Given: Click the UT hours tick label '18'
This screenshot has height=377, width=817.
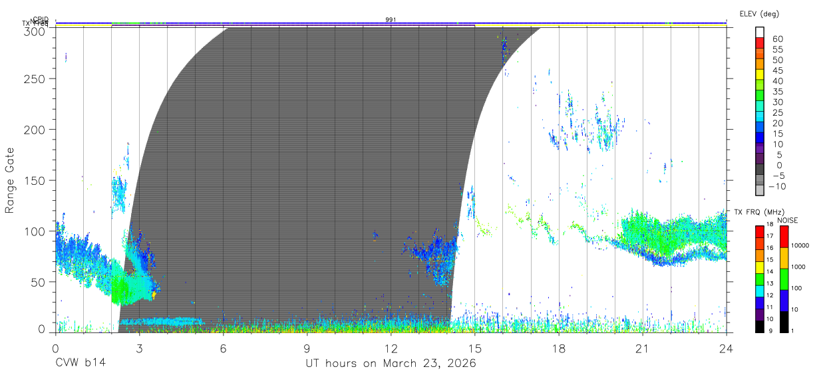Looking at the screenshot, I should (x=558, y=348).
